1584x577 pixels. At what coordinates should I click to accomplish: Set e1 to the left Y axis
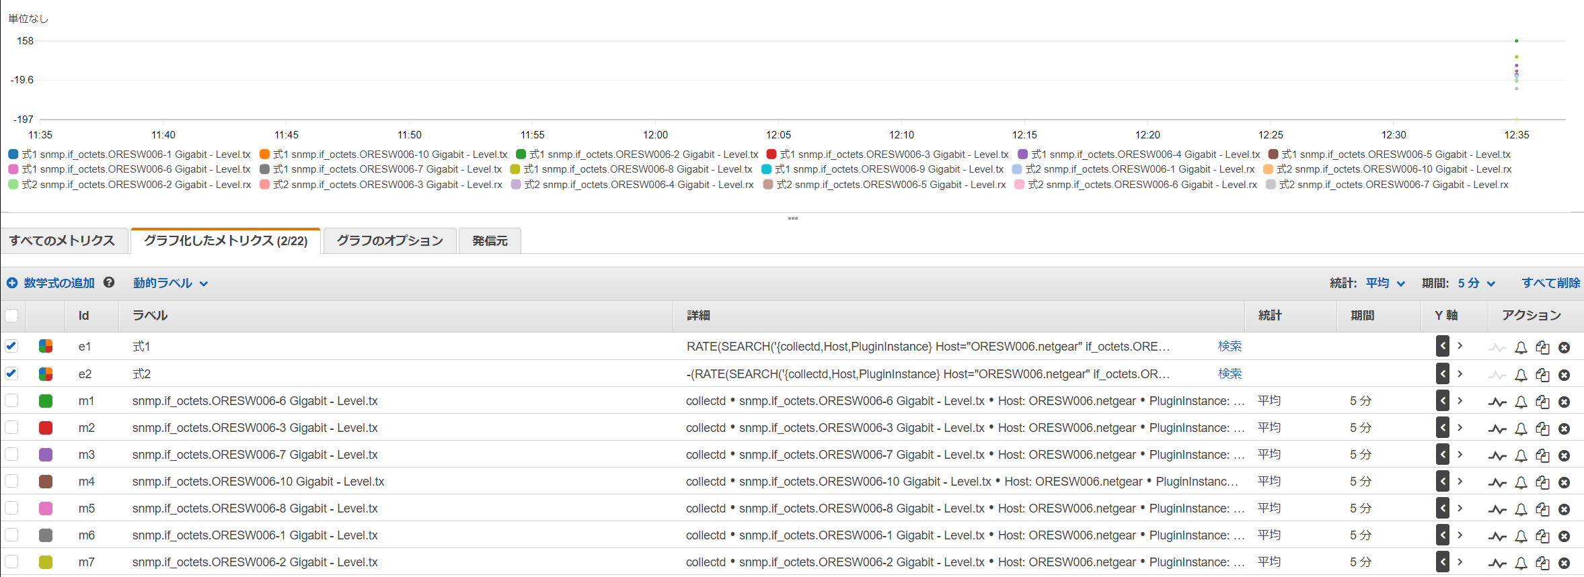(1443, 346)
